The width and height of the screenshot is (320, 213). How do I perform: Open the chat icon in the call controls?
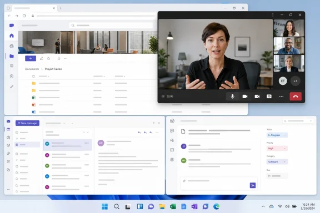point(269,97)
